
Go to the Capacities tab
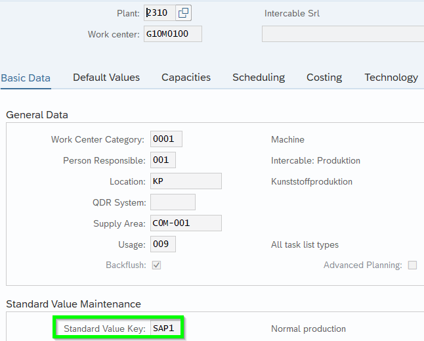[186, 78]
